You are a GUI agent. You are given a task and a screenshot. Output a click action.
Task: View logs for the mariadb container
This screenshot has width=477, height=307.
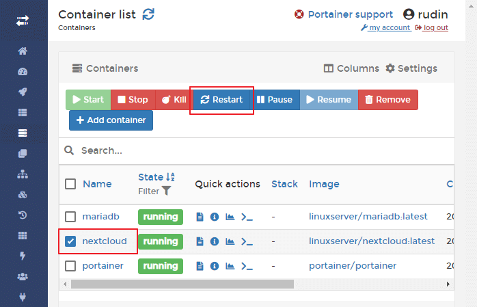tap(200, 217)
